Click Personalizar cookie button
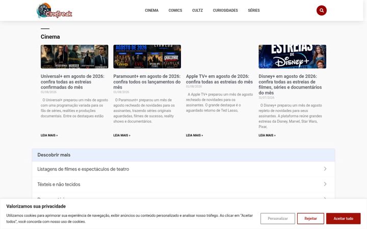The width and height of the screenshot is (367, 229). pos(278,218)
